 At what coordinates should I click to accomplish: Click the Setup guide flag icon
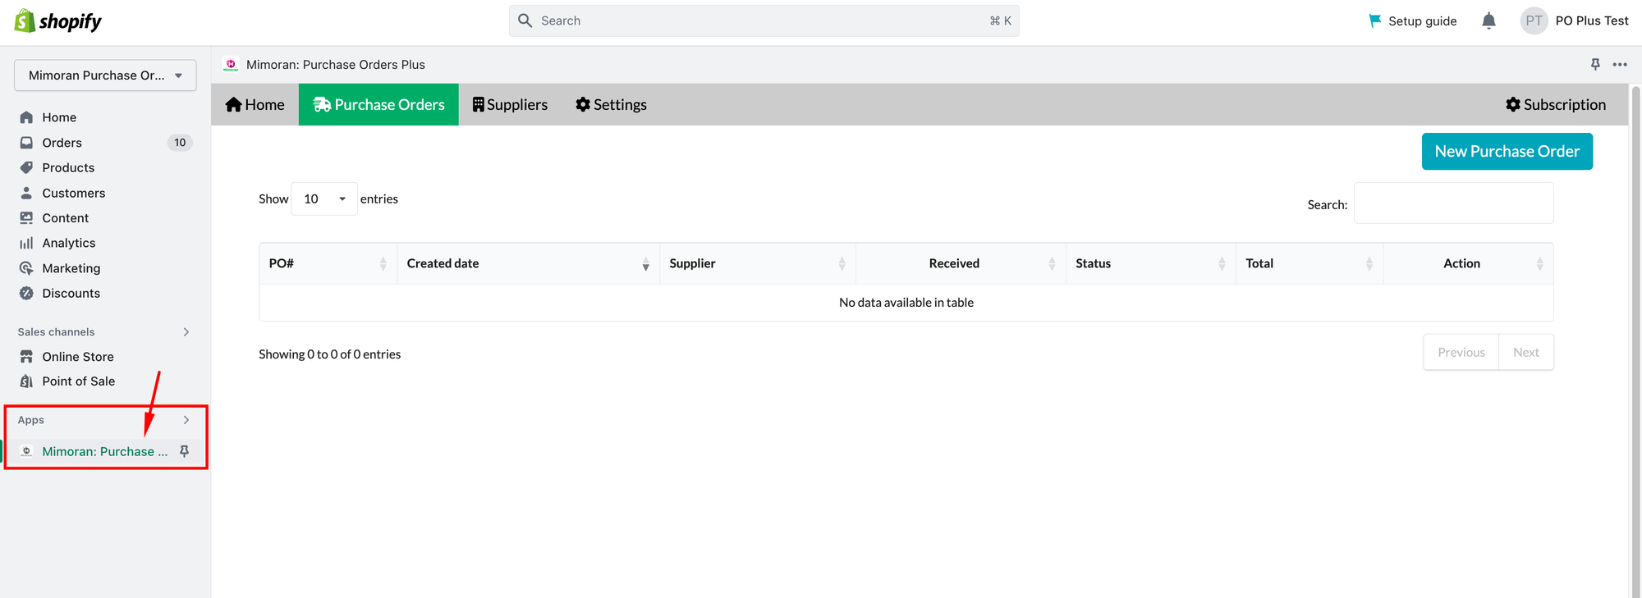coord(1375,21)
